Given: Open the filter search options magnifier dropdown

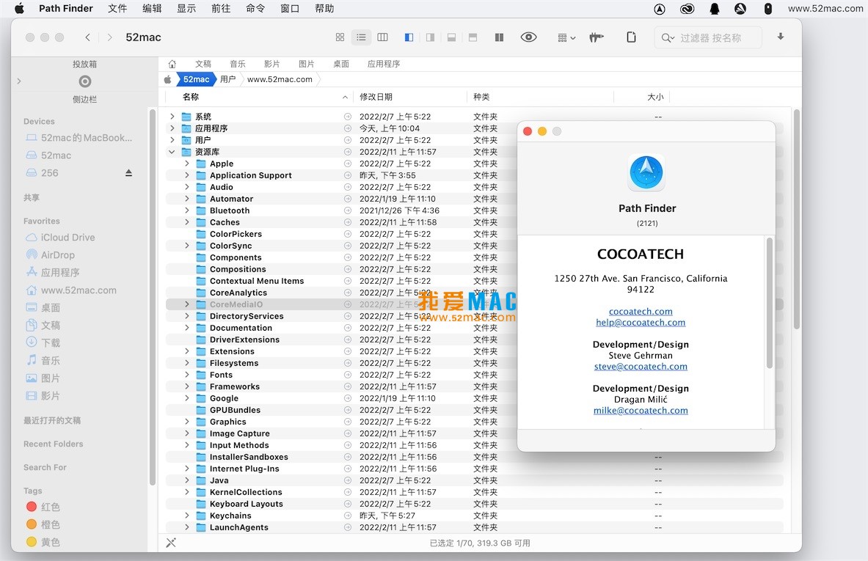Looking at the screenshot, I should click(668, 37).
